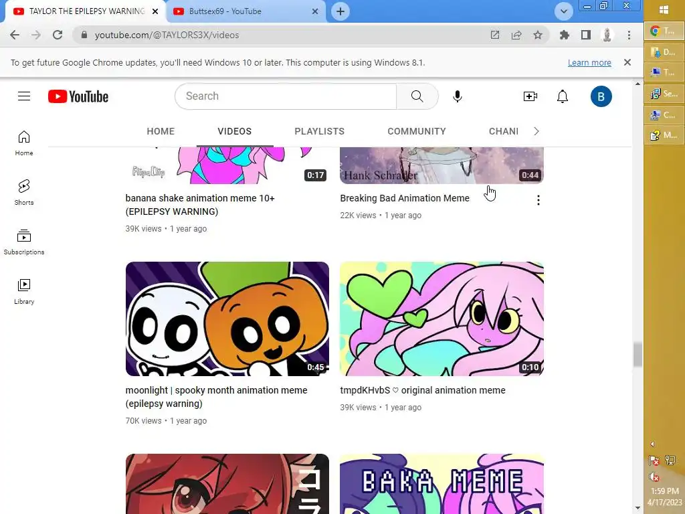Click the muted speaker tray icon

[x=654, y=477]
